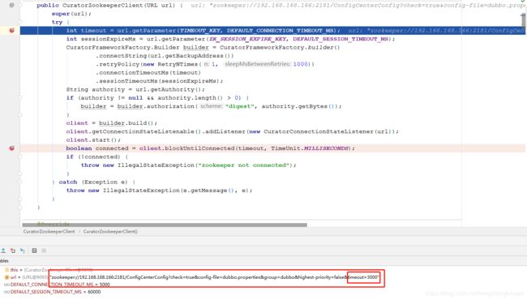This screenshot has width=527, height=300.
Task: Click 'super(url);' statement
Action: click(71, 14)
